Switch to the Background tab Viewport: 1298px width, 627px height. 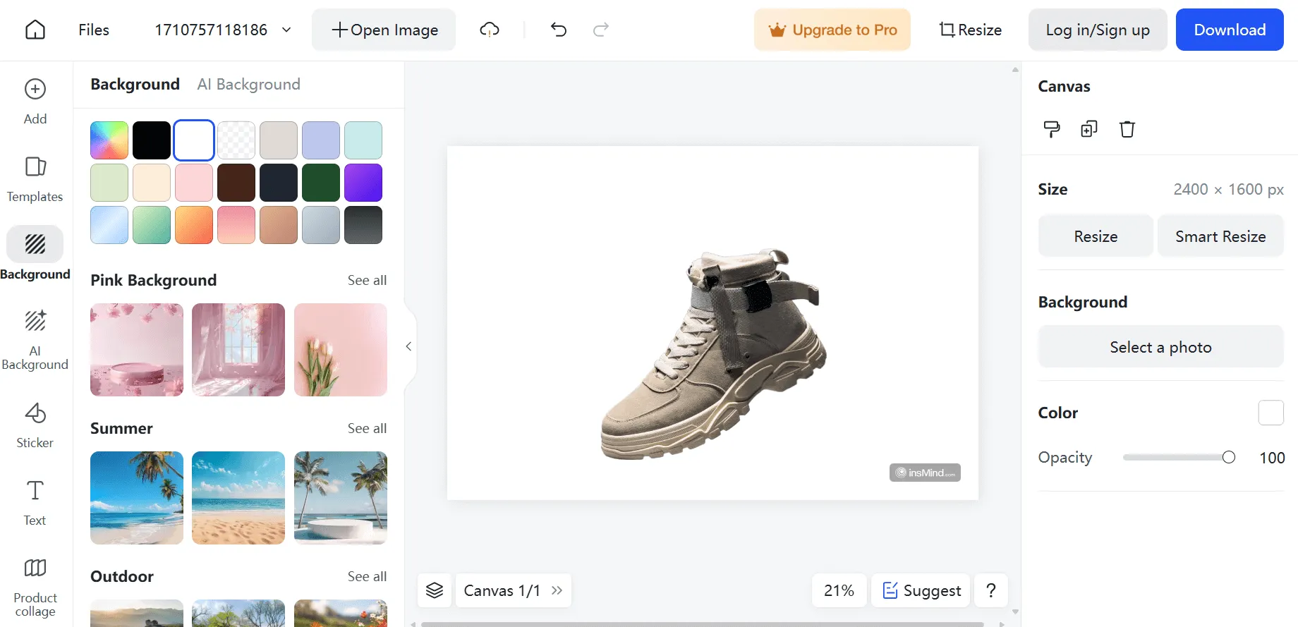click(135, 84)
